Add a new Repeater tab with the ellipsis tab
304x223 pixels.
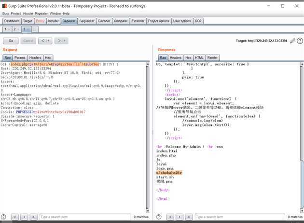pos(34,29)
